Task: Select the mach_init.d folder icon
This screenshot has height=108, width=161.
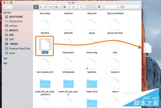Action: (92, 83)
